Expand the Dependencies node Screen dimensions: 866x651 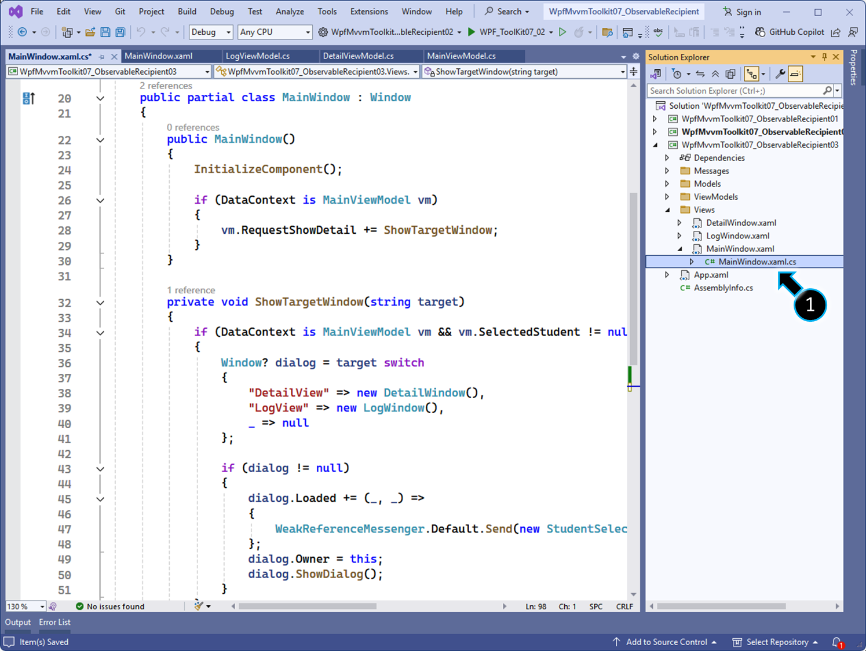pos(667,158)
